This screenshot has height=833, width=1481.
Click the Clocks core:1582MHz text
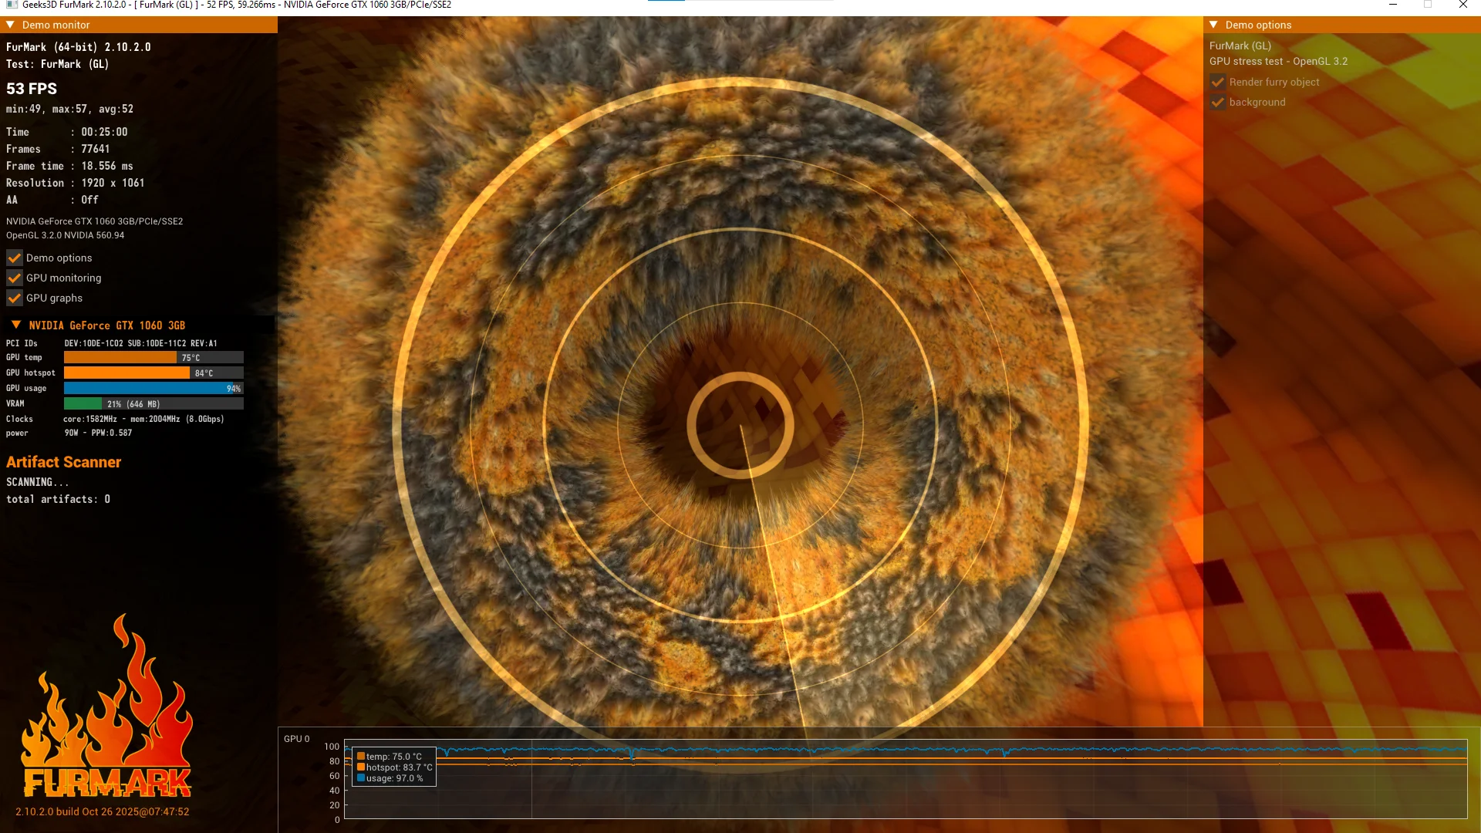pyautogui.click(x=144, y=419)
